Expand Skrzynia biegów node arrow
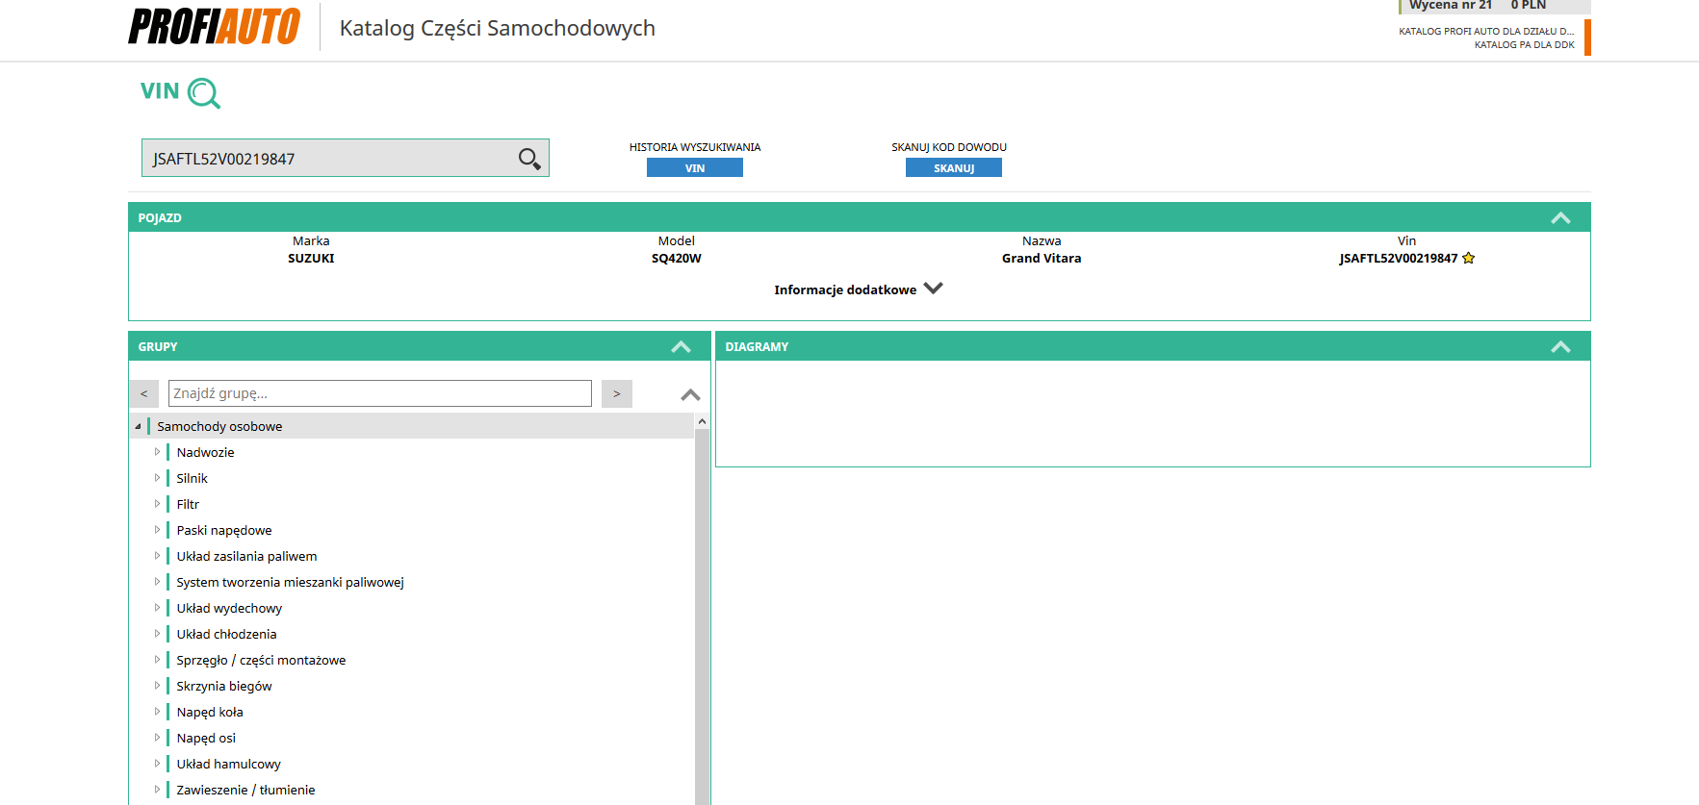The width and height of the screenshot is (1699, 805). click(157, 686)
